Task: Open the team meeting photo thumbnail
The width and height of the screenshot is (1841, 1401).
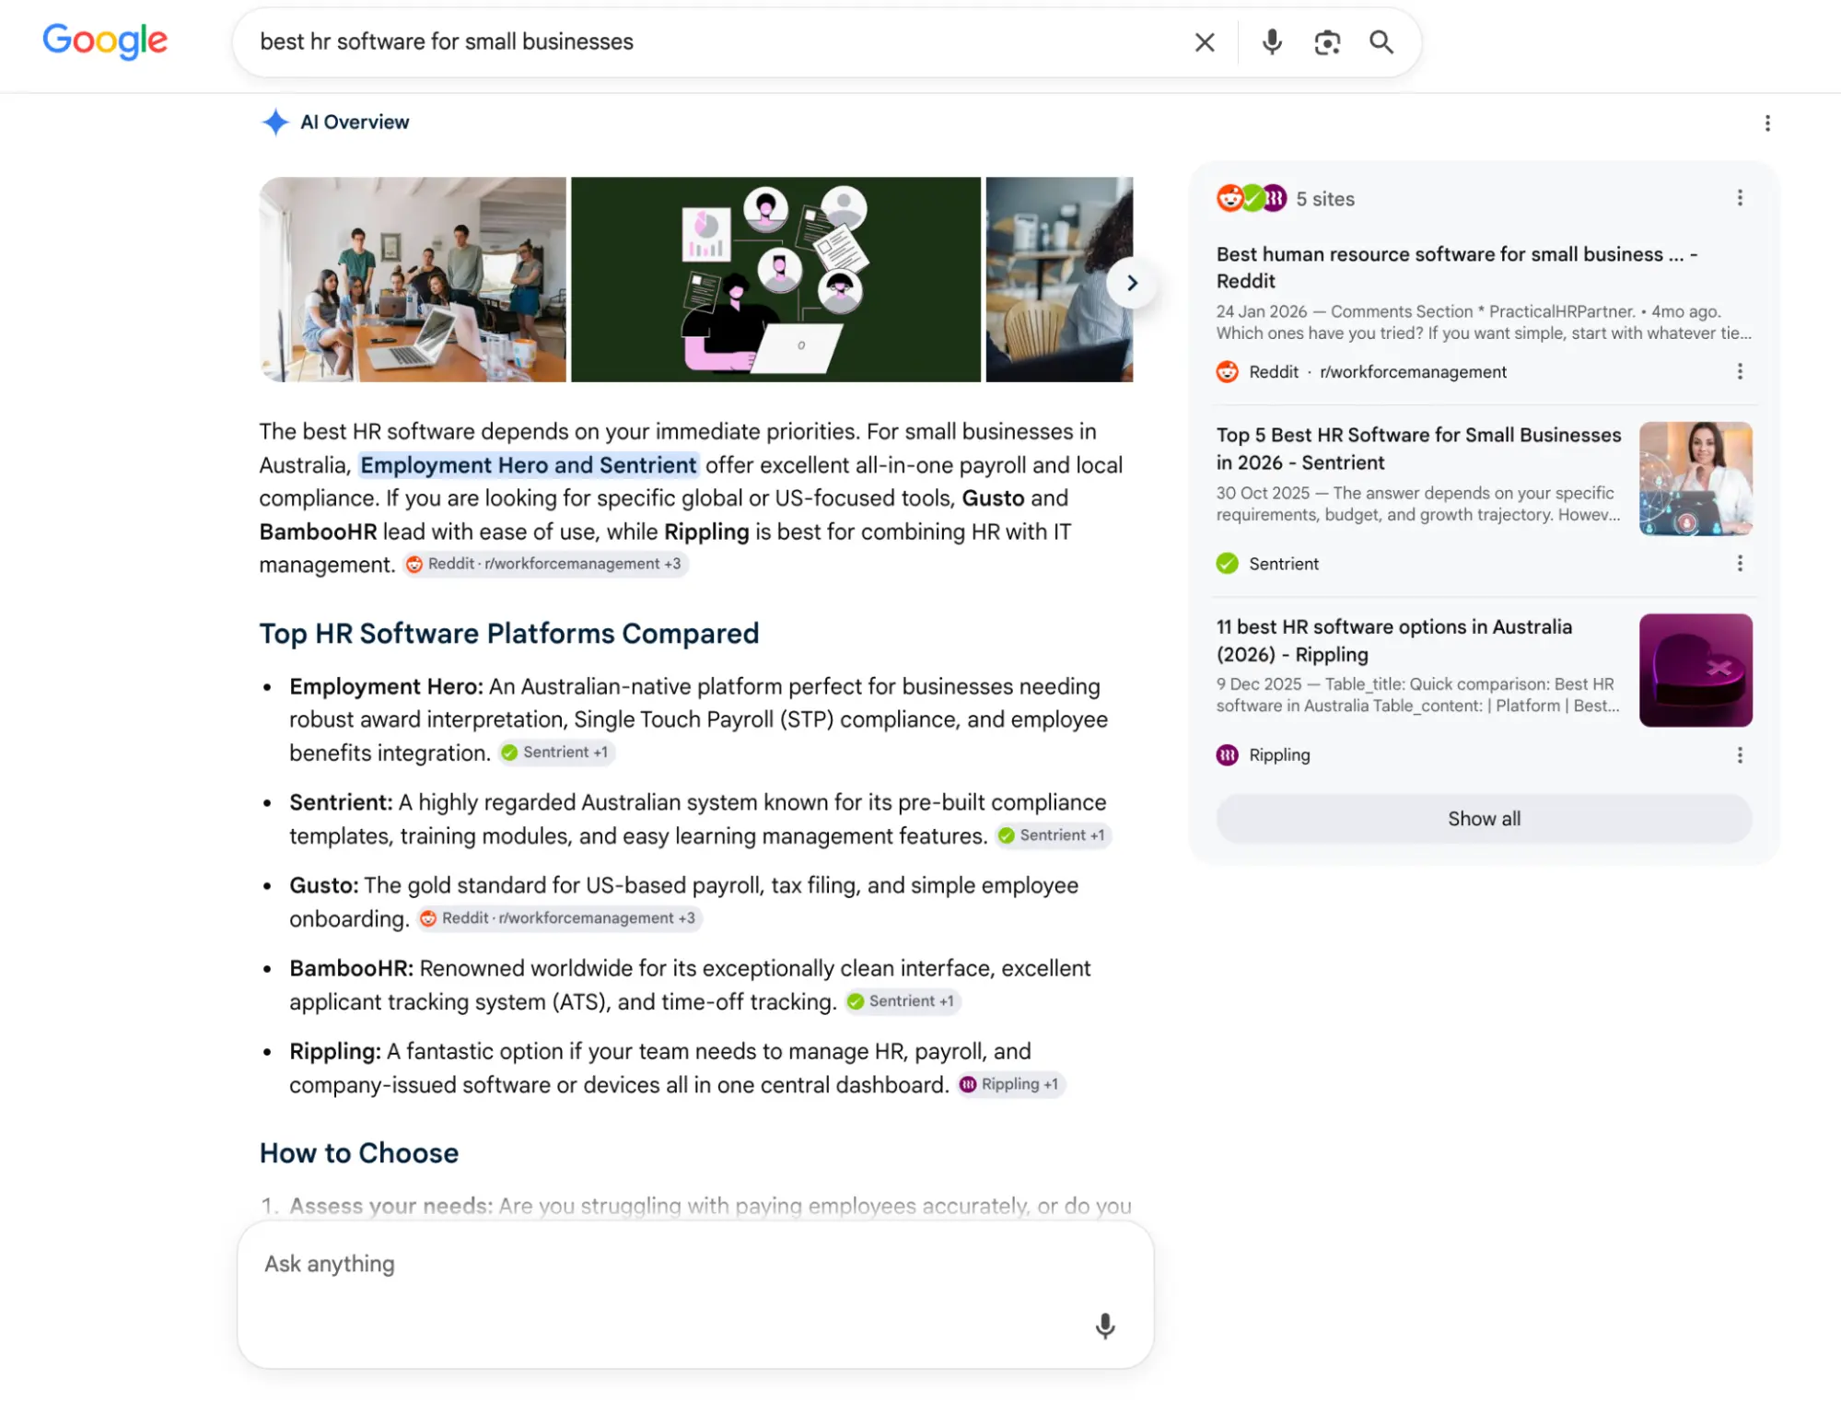Action: [413, 279]
